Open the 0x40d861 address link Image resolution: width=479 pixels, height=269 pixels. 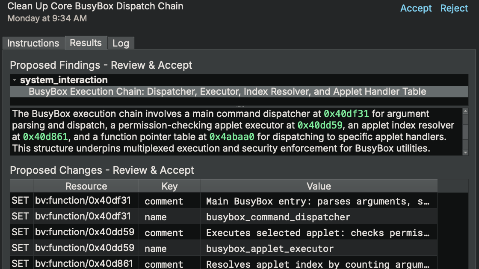pos(45,137)
